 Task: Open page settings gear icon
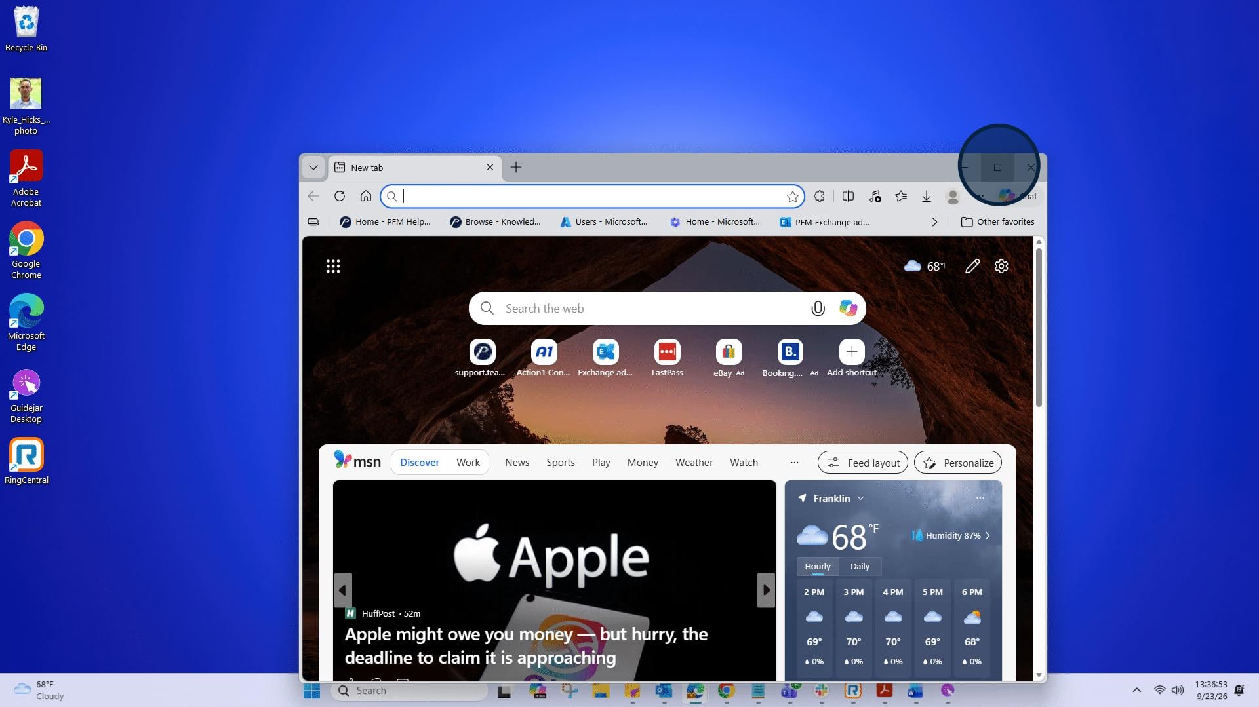pyautogui.click(x=1001, y=266)
